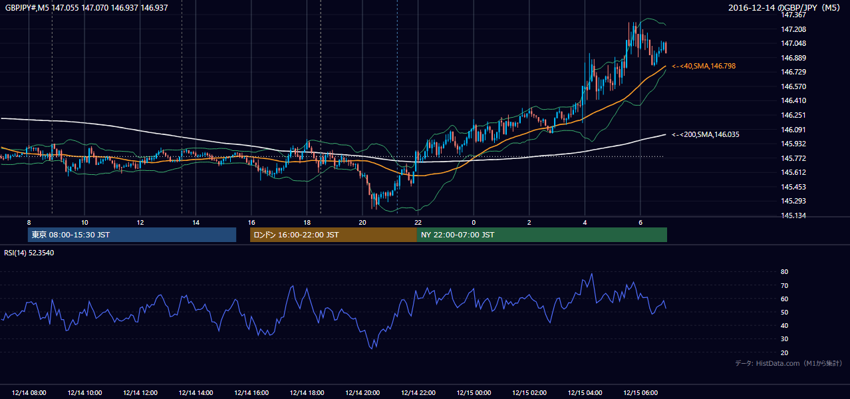
Task: Click price axis value 145.612
Action: pos(793,172)
